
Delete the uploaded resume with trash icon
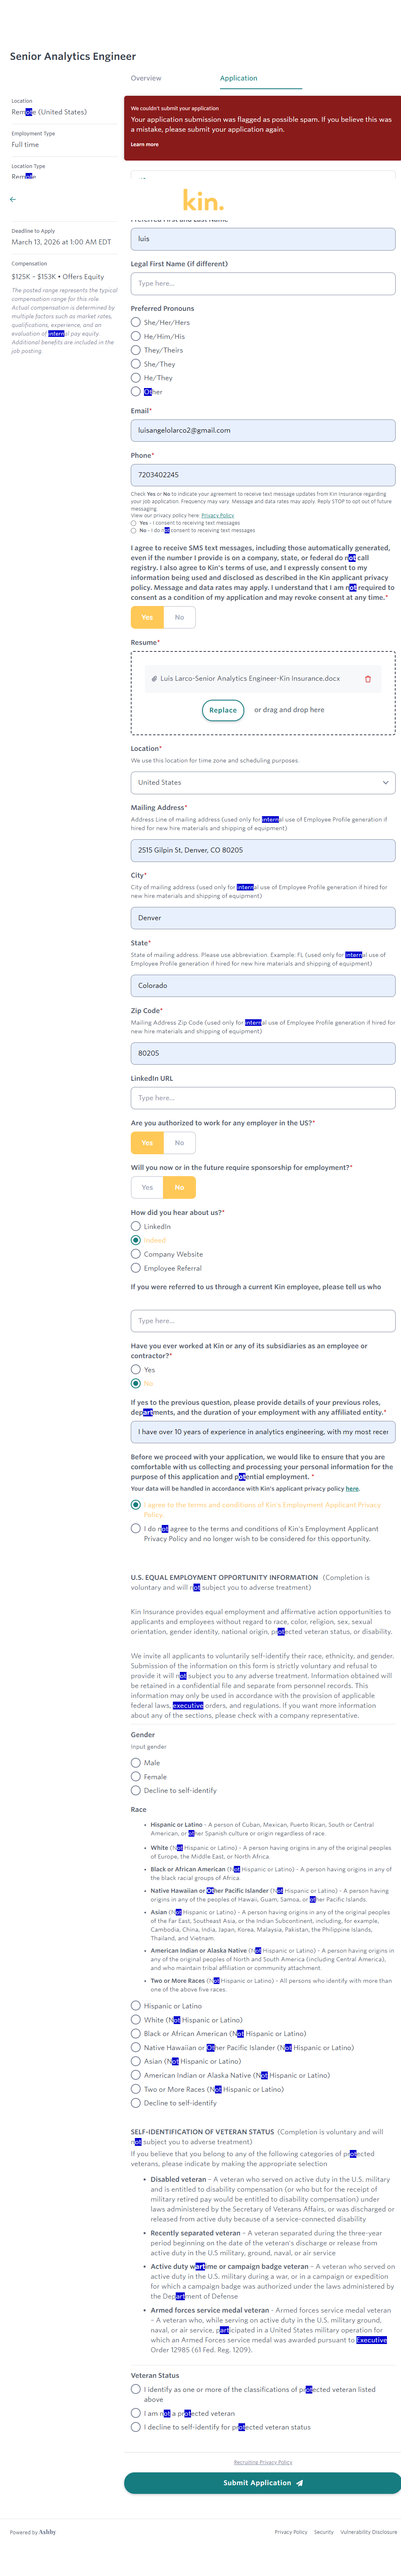[367, 679]
